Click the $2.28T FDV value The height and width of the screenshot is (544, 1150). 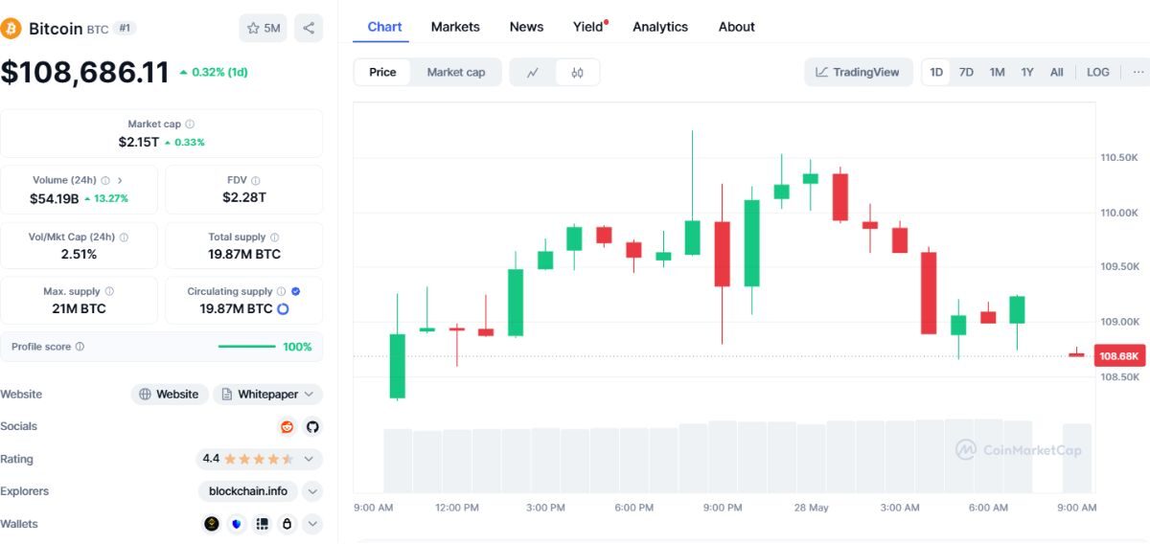244,197
